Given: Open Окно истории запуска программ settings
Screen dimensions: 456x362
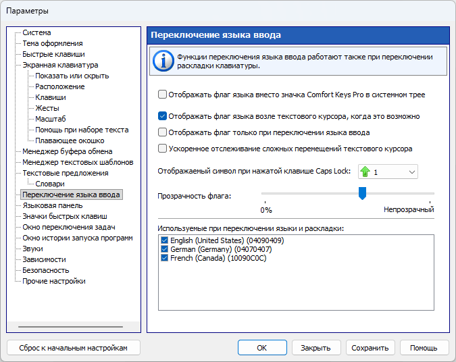Looking at the screenshot, I should [x=78, y=238].
